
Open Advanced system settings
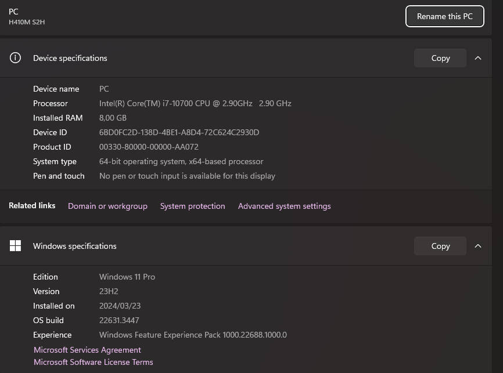click(x=284, y=206)
